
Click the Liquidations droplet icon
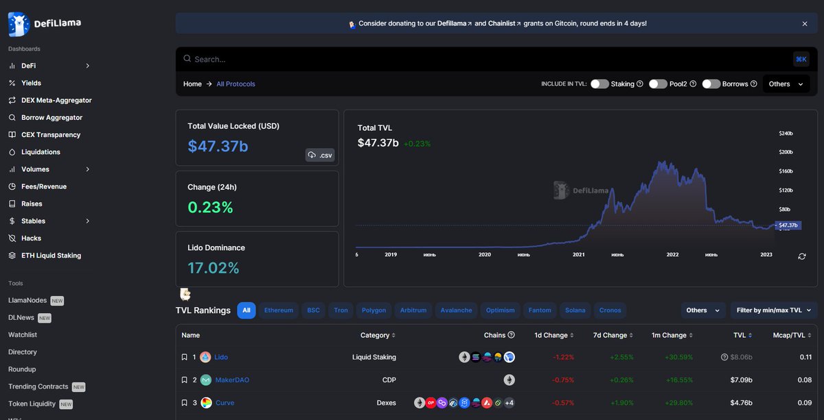[12, 152]
